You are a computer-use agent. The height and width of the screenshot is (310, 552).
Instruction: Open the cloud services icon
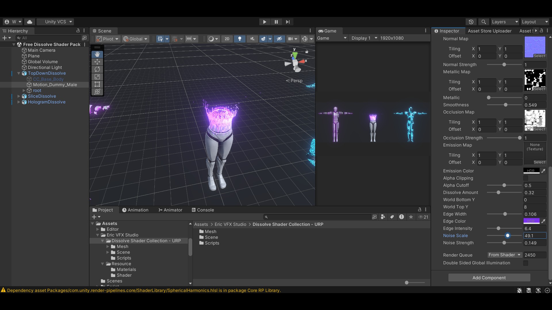pos(30,22)
